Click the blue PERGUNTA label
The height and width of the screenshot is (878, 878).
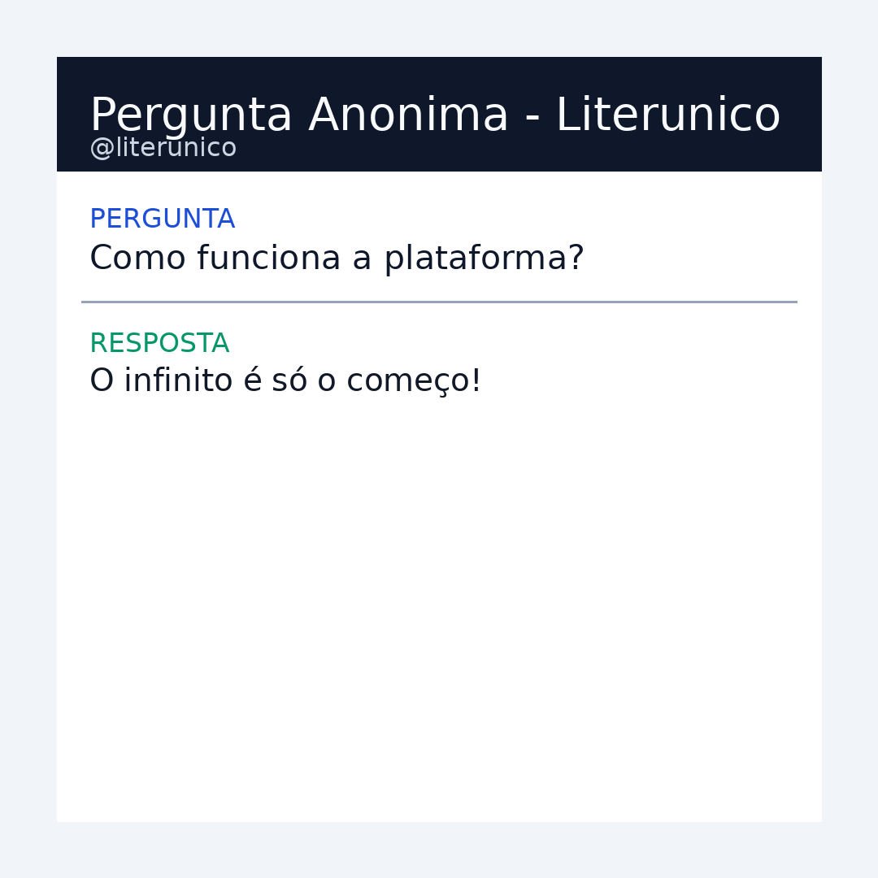point(162,219)
